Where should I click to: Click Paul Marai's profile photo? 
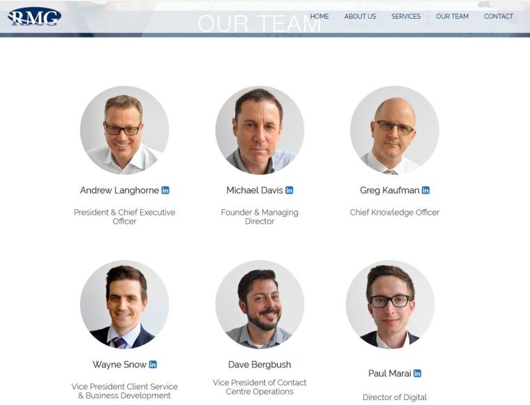pos(390,305)
